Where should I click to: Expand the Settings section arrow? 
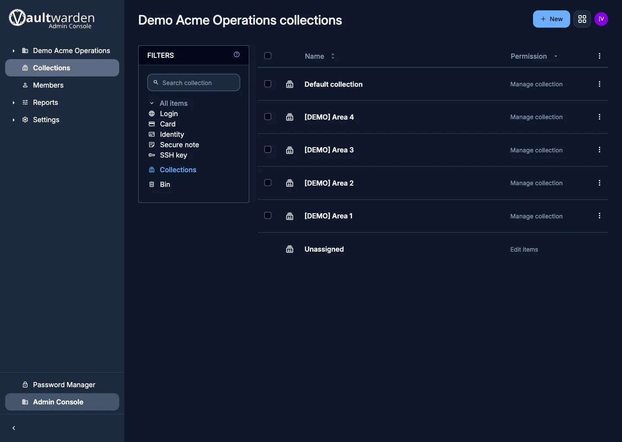pyautogui.click(x=13, y=120)
